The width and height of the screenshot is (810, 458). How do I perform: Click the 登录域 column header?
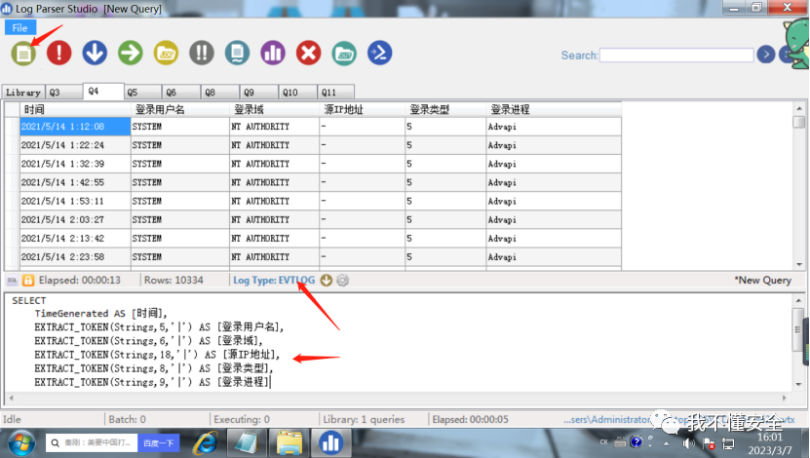tap(274, 109)
